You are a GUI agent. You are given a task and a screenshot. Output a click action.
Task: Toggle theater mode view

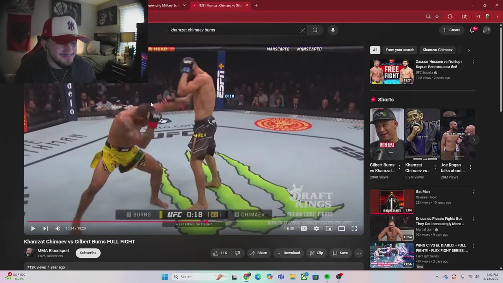click(x=341, y=228)
